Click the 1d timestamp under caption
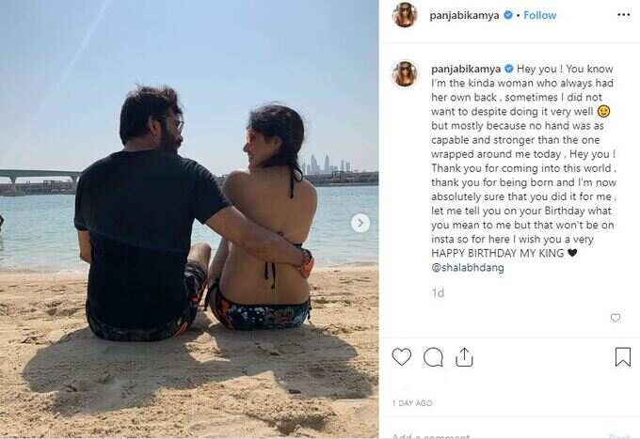 point(438,293)
